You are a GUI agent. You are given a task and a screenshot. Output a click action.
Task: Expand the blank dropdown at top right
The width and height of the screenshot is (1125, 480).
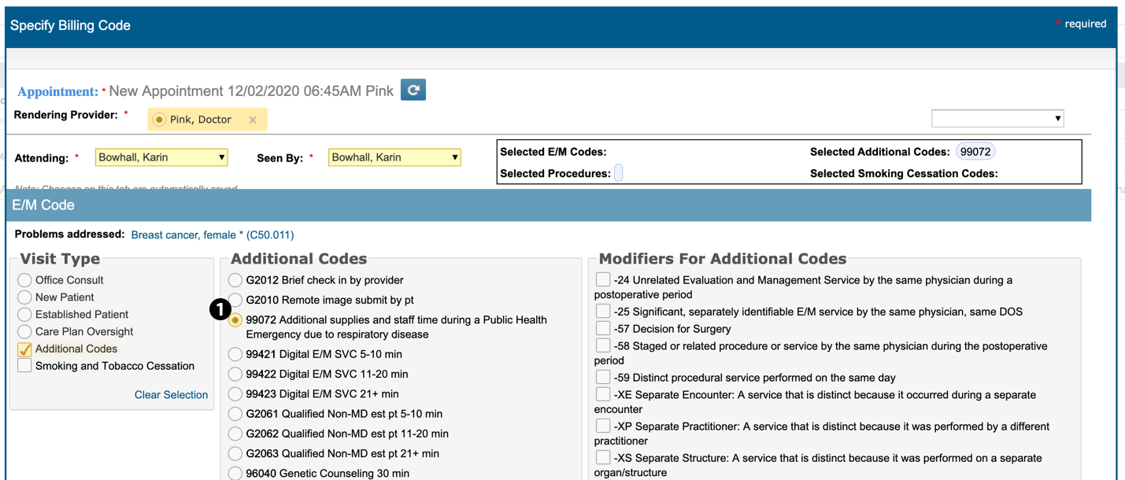coord(997,118)
